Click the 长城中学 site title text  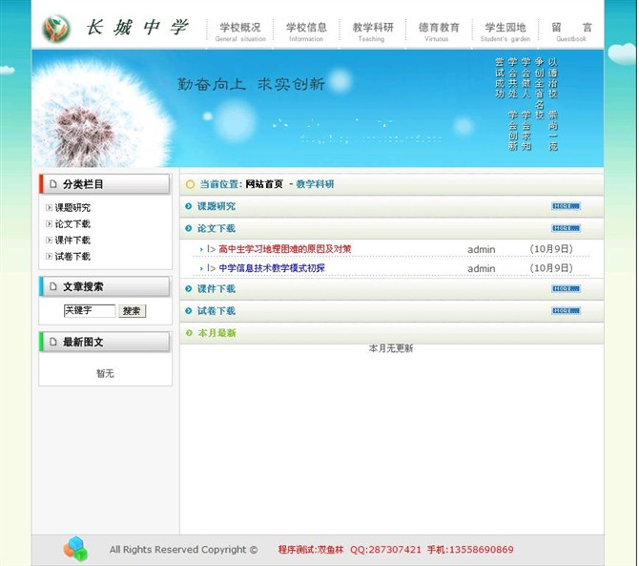tap(137, 28)
